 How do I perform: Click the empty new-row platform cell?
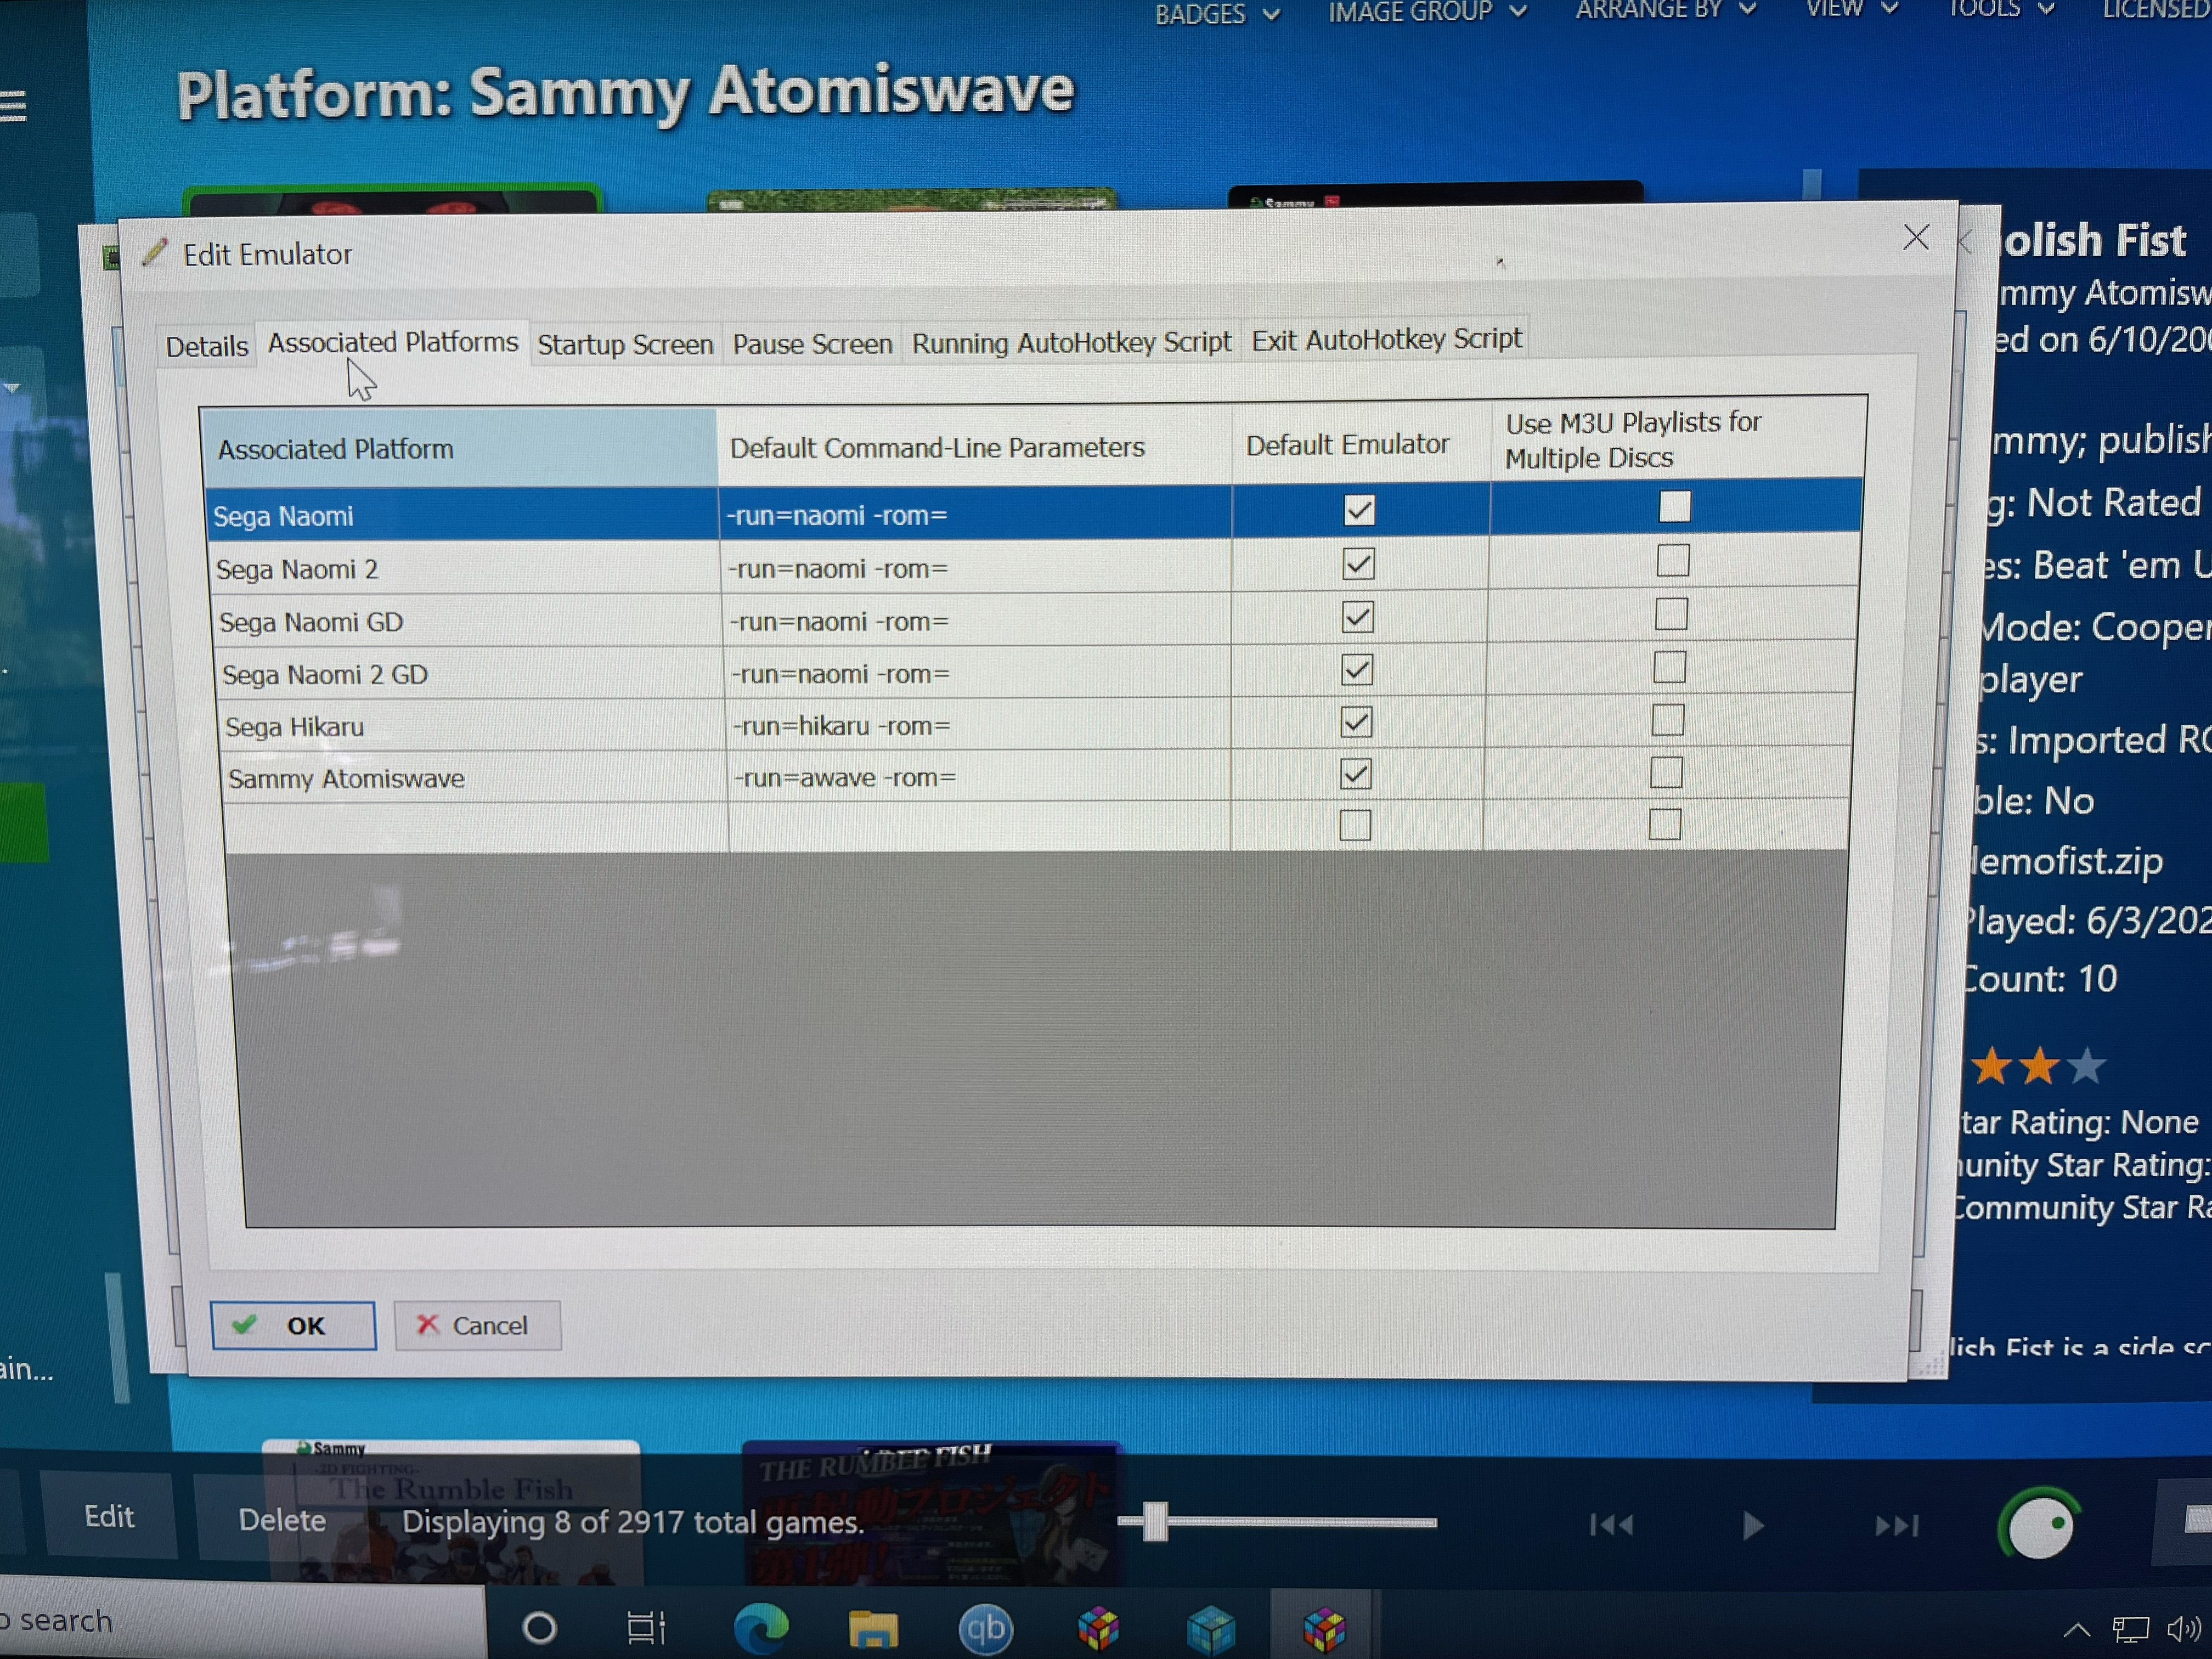pos(476,827)
